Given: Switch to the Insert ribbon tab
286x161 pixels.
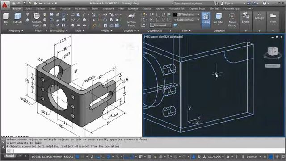Looking at the screenshot, I should coord(95,8).
